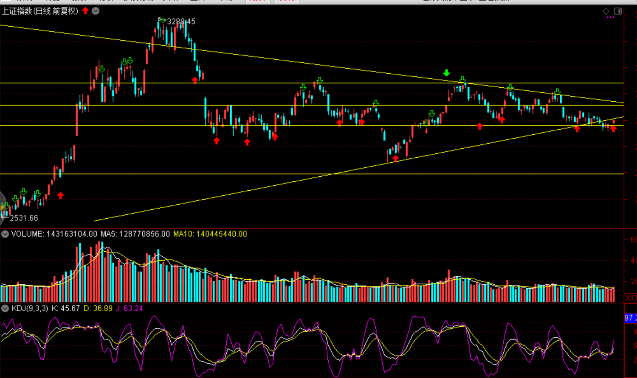The height and width of the screenshot is (378, 637).
Task: Expand the VOLUME indicator dropdown
Action: tap(5, 234)
